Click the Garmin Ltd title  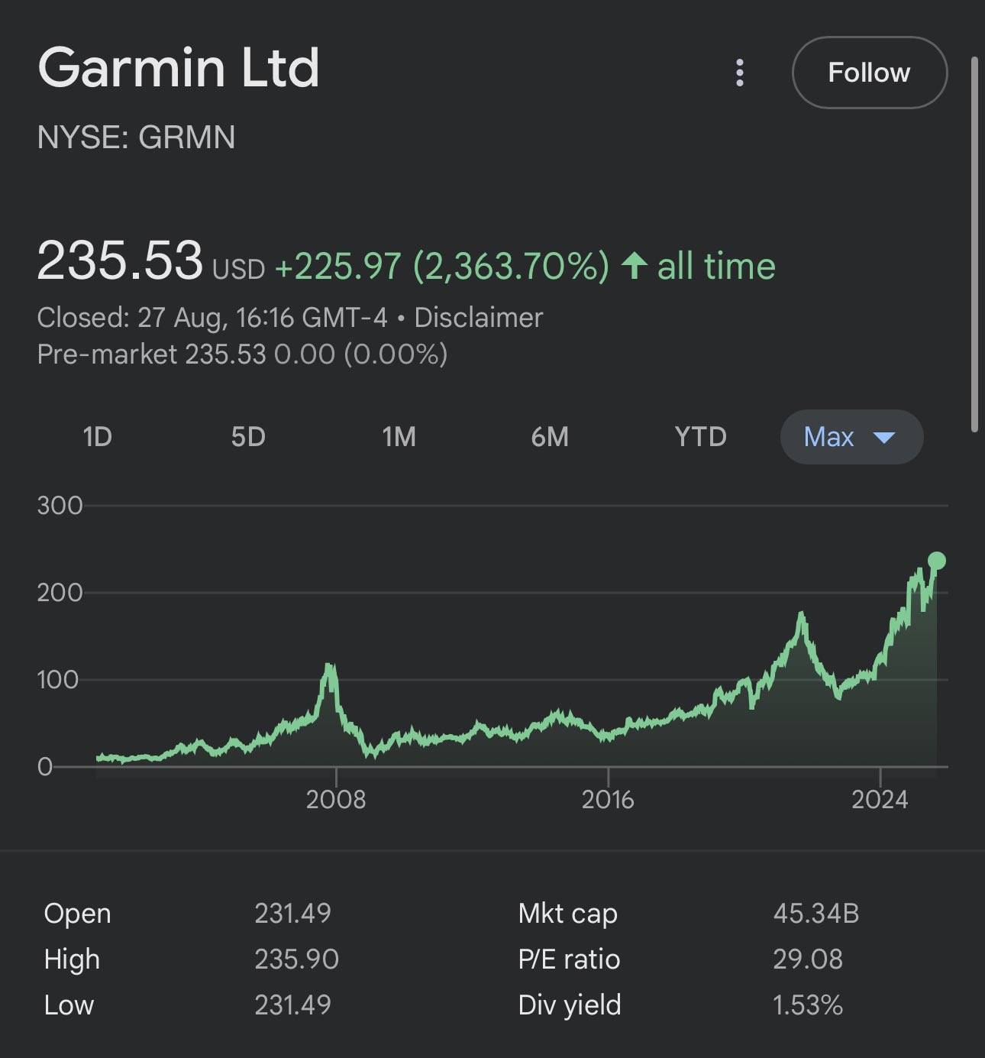[x=179, y=67]
